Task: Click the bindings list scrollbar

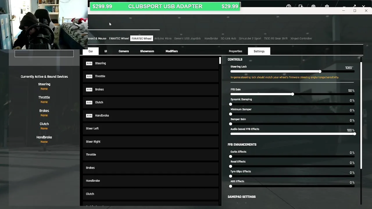Action: (220, 61)
